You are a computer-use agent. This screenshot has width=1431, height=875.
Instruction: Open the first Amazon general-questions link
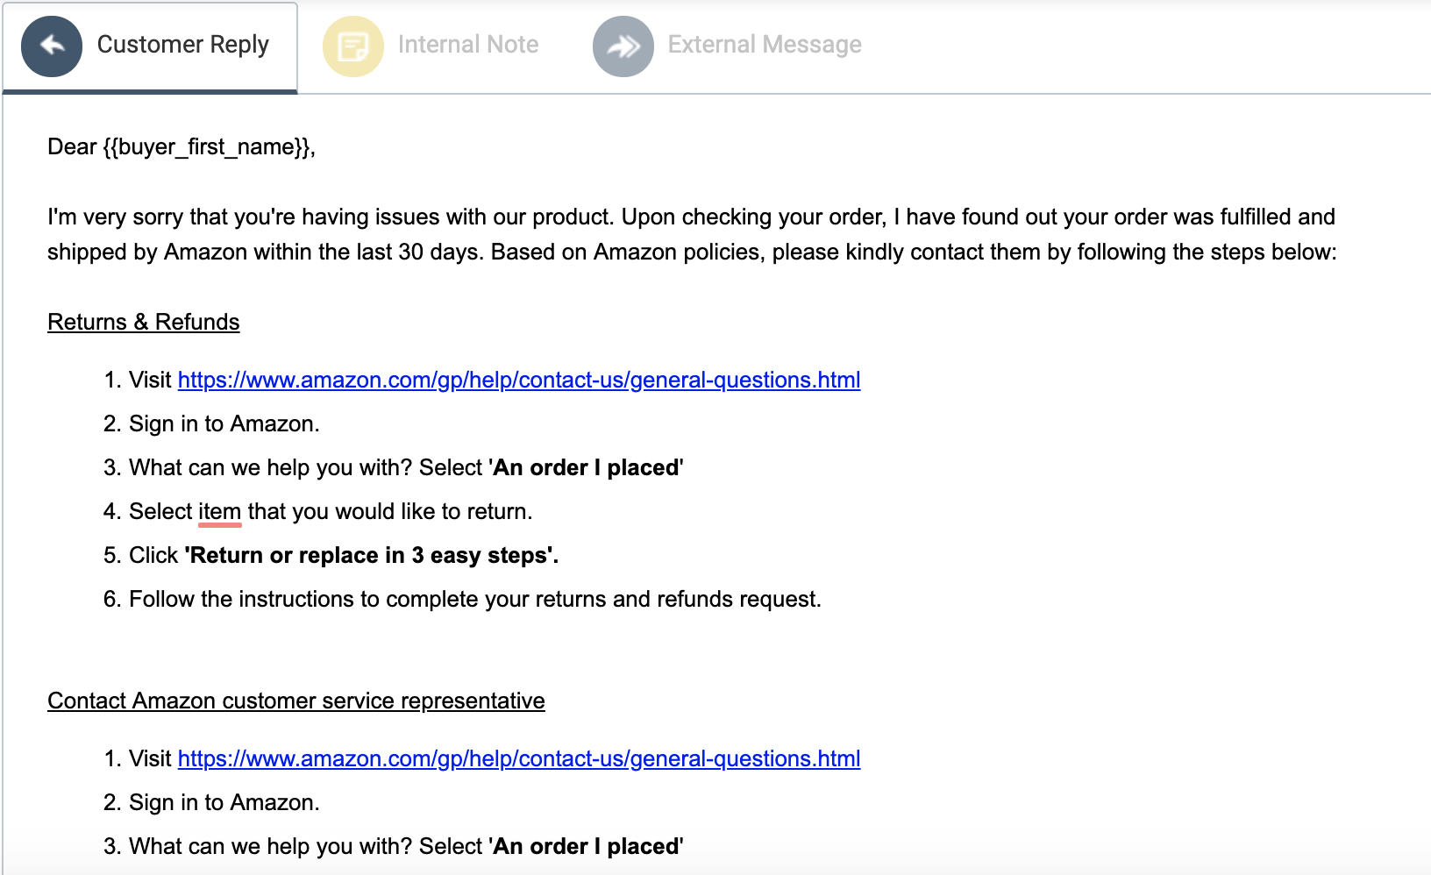pyautogui.click(x=519, y=381)
